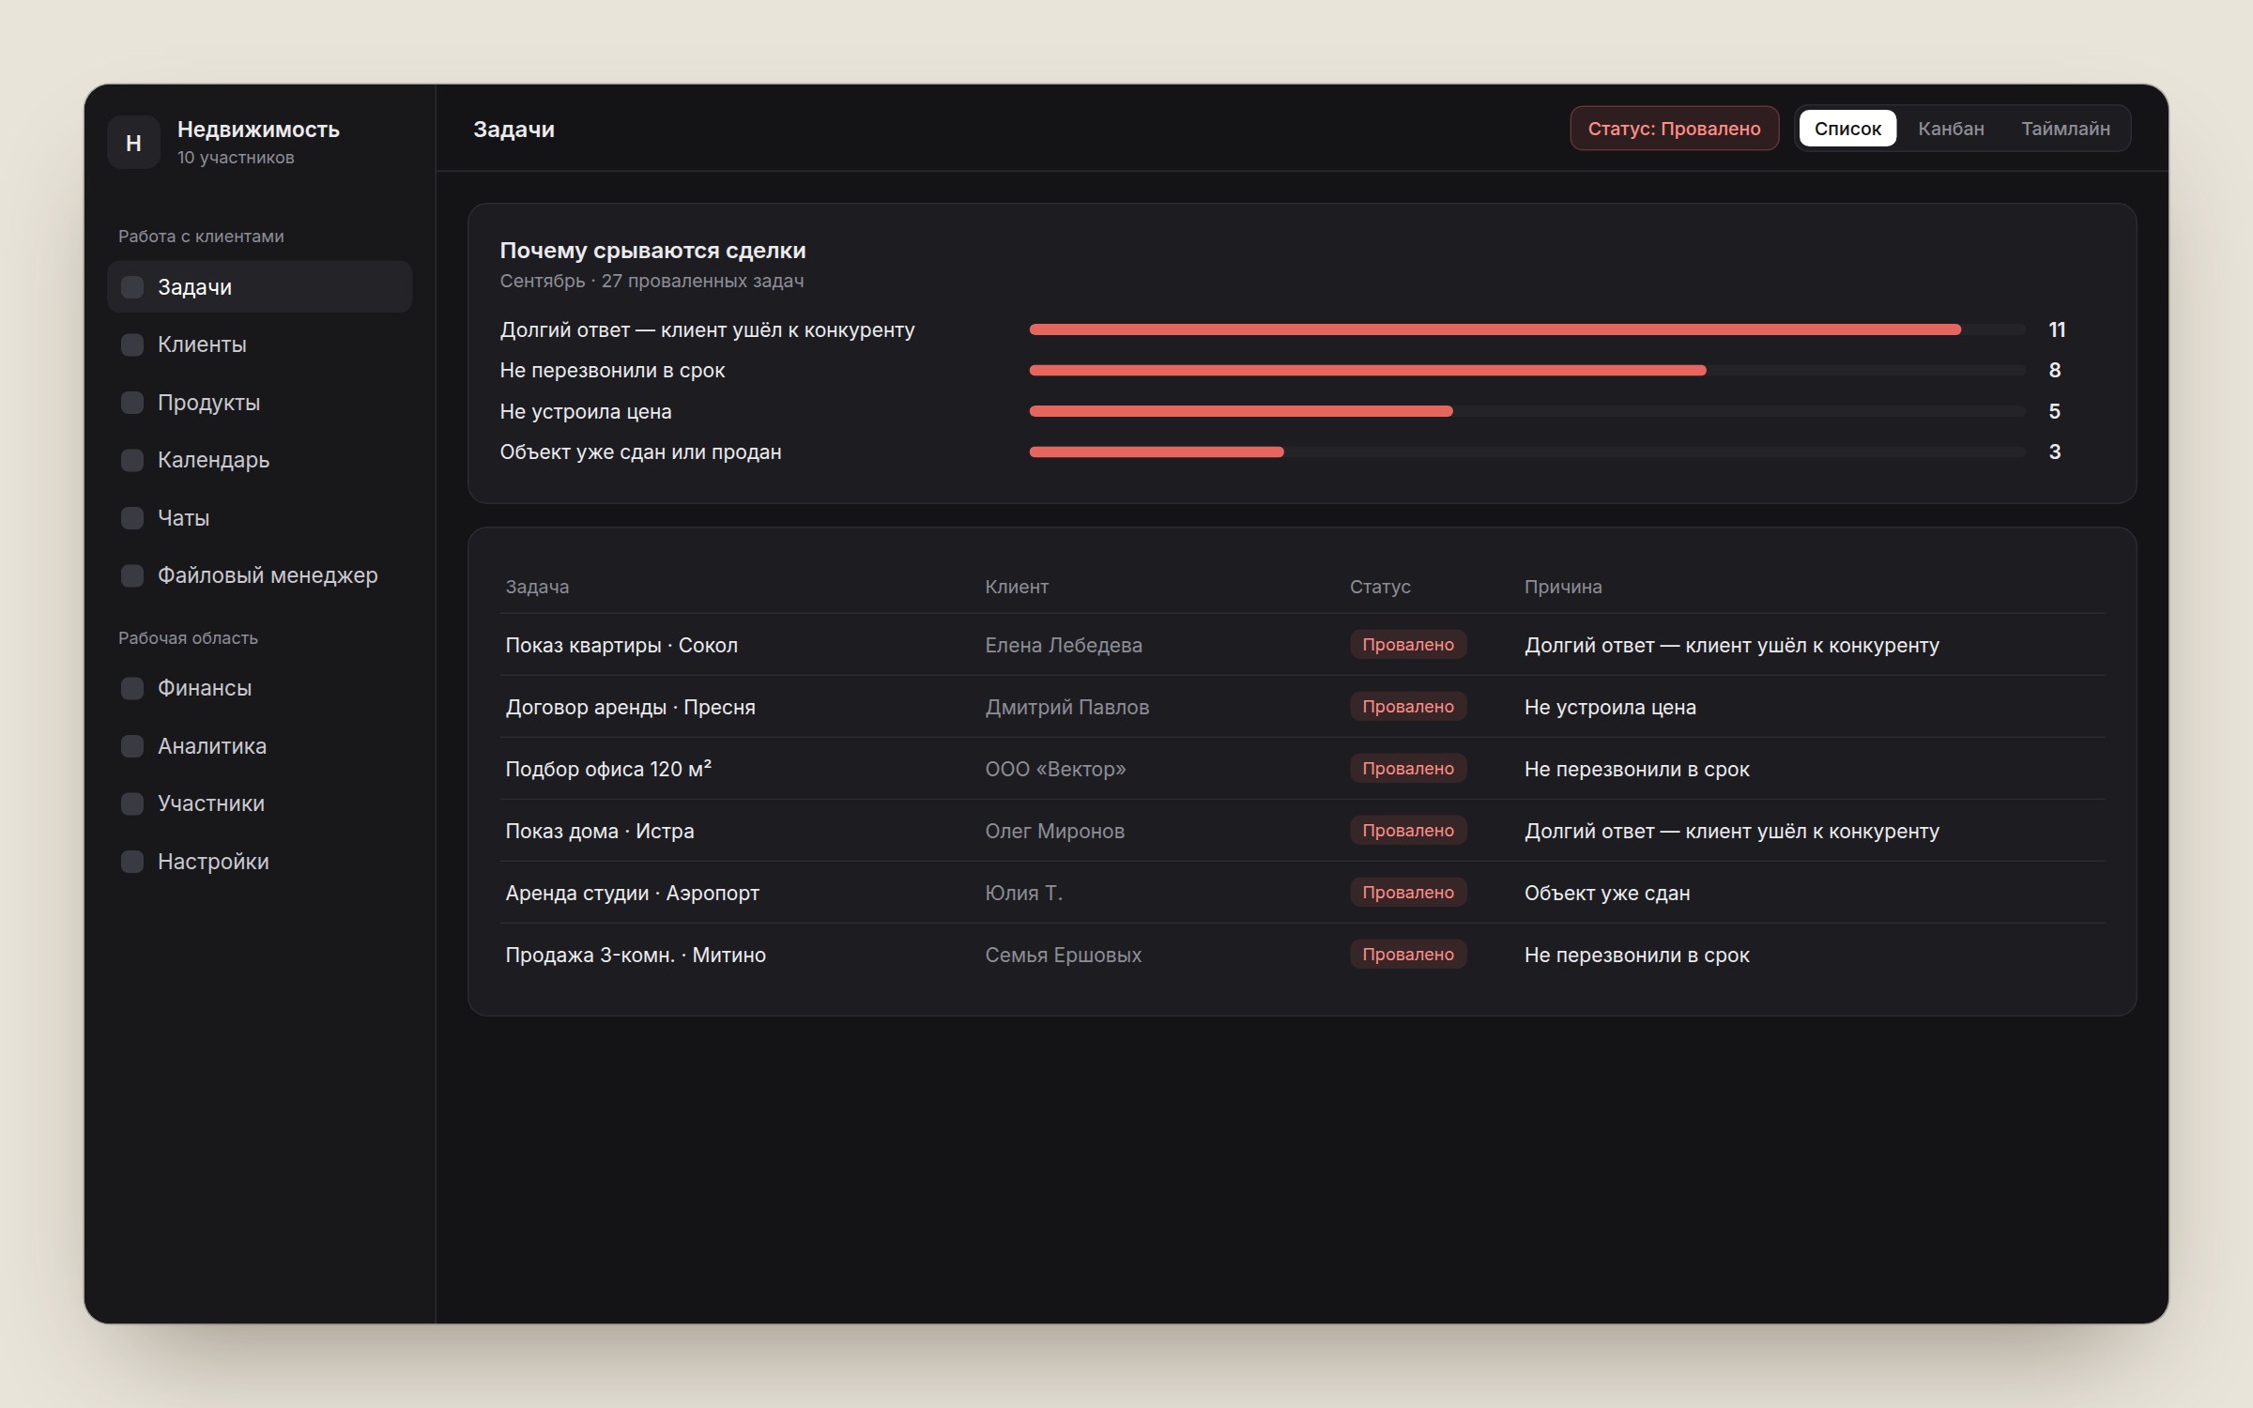Viewport: 2253px width, 1408px height.
Task: Click the reason Объект уже сдан
Action: (x=1607, y=893)
